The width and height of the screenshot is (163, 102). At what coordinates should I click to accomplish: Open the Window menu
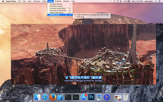point(66,1)
